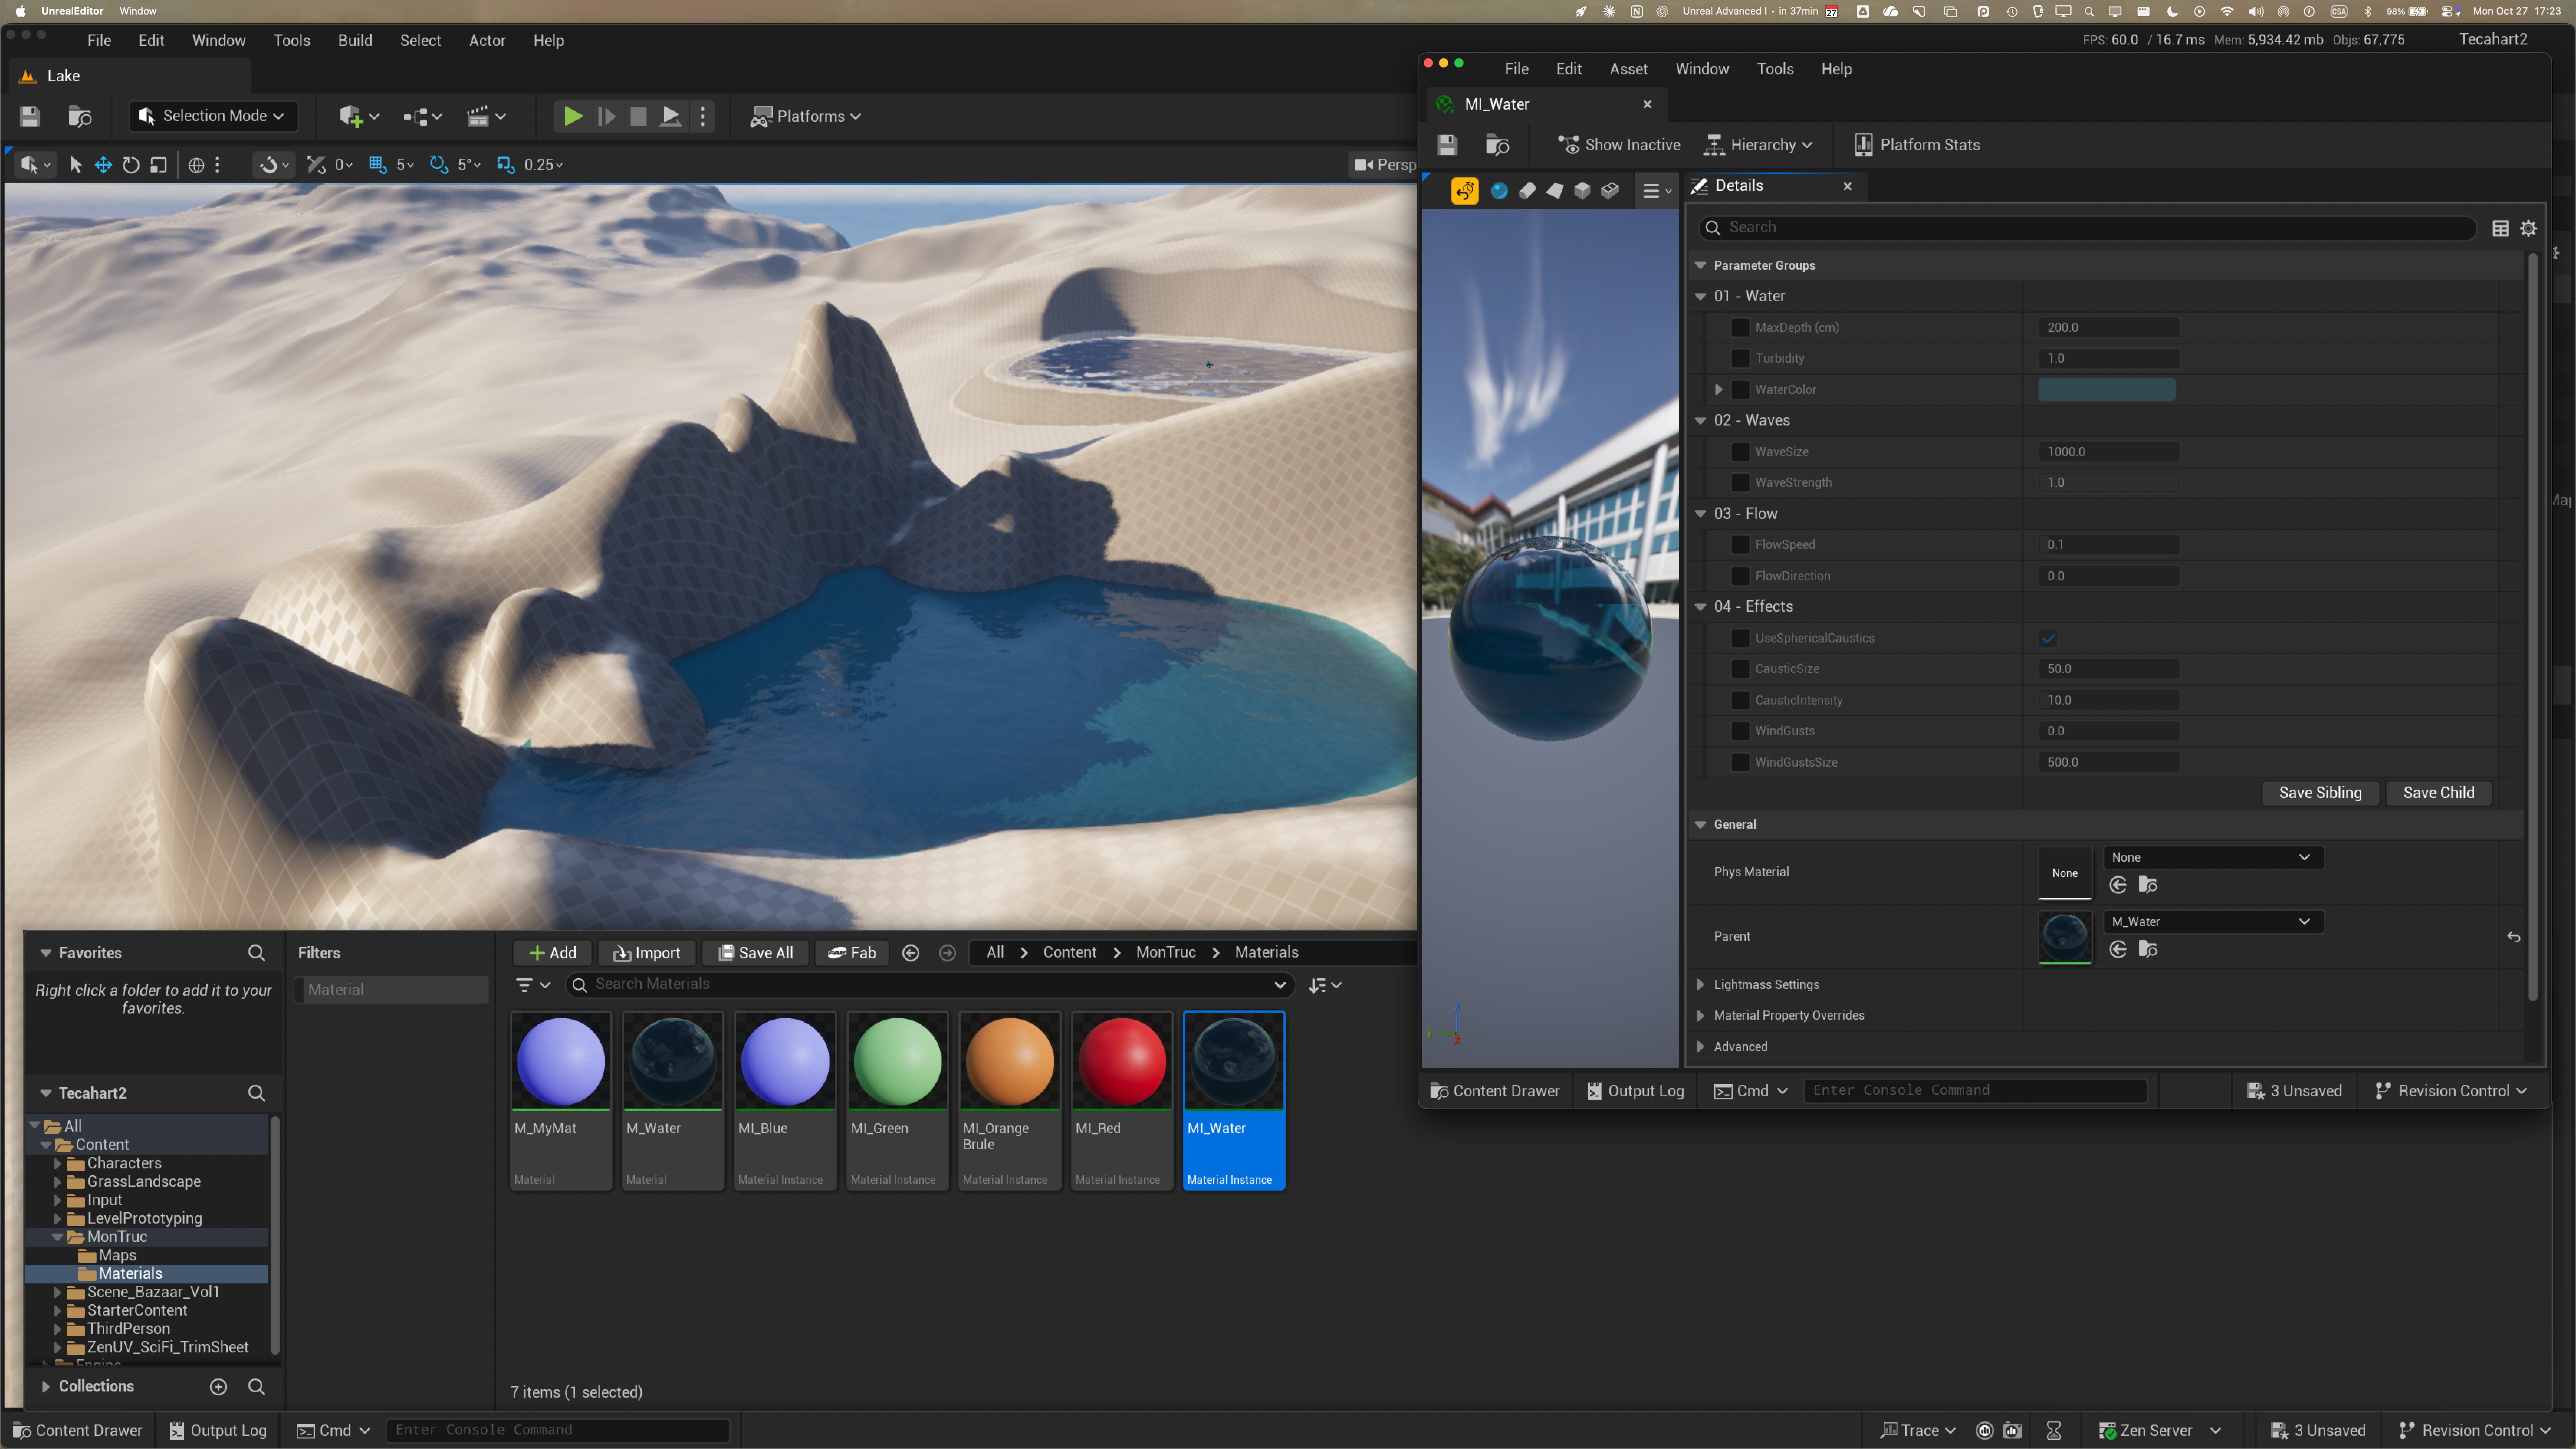Reset the Parent property to default

coord(2514,937)
